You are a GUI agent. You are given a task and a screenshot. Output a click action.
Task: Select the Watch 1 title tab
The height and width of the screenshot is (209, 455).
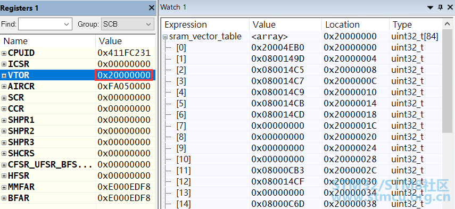click(173, 7)
